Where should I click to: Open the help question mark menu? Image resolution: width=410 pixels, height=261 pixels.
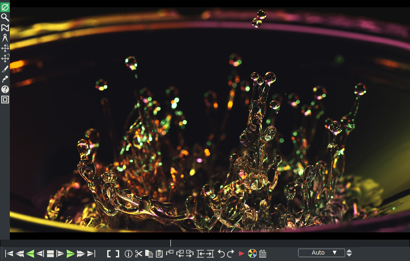coord(5,89)
